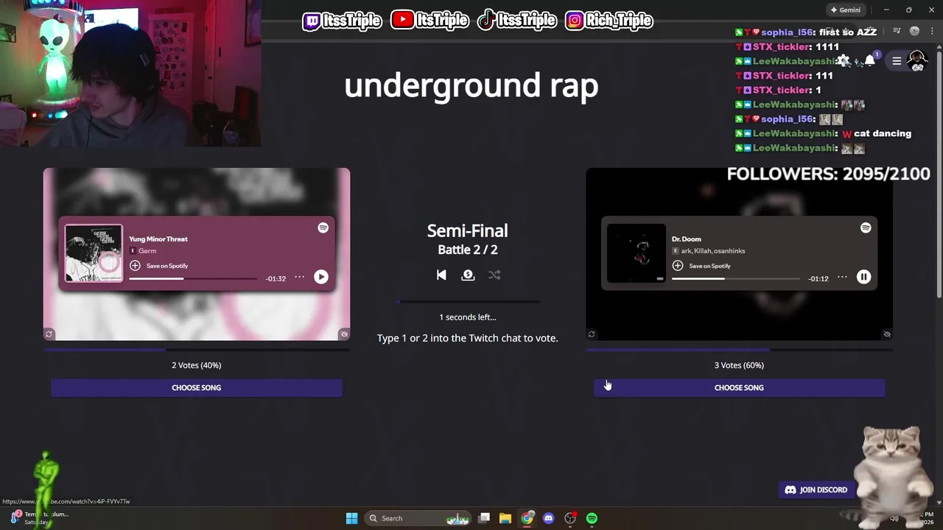Click the dollar coin icon under Semi-Final
This screenshot has height=530, width=943.
pos(468,275)
